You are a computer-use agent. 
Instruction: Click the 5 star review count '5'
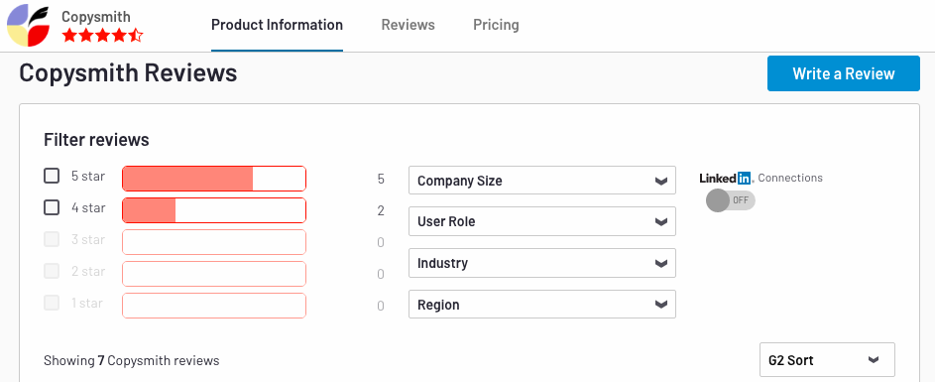[x=381, y=179]
